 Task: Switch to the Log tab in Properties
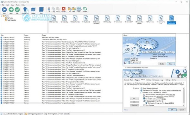click(162, 80)
